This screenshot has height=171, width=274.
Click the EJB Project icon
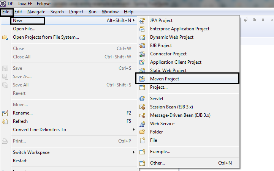(143, 45)
